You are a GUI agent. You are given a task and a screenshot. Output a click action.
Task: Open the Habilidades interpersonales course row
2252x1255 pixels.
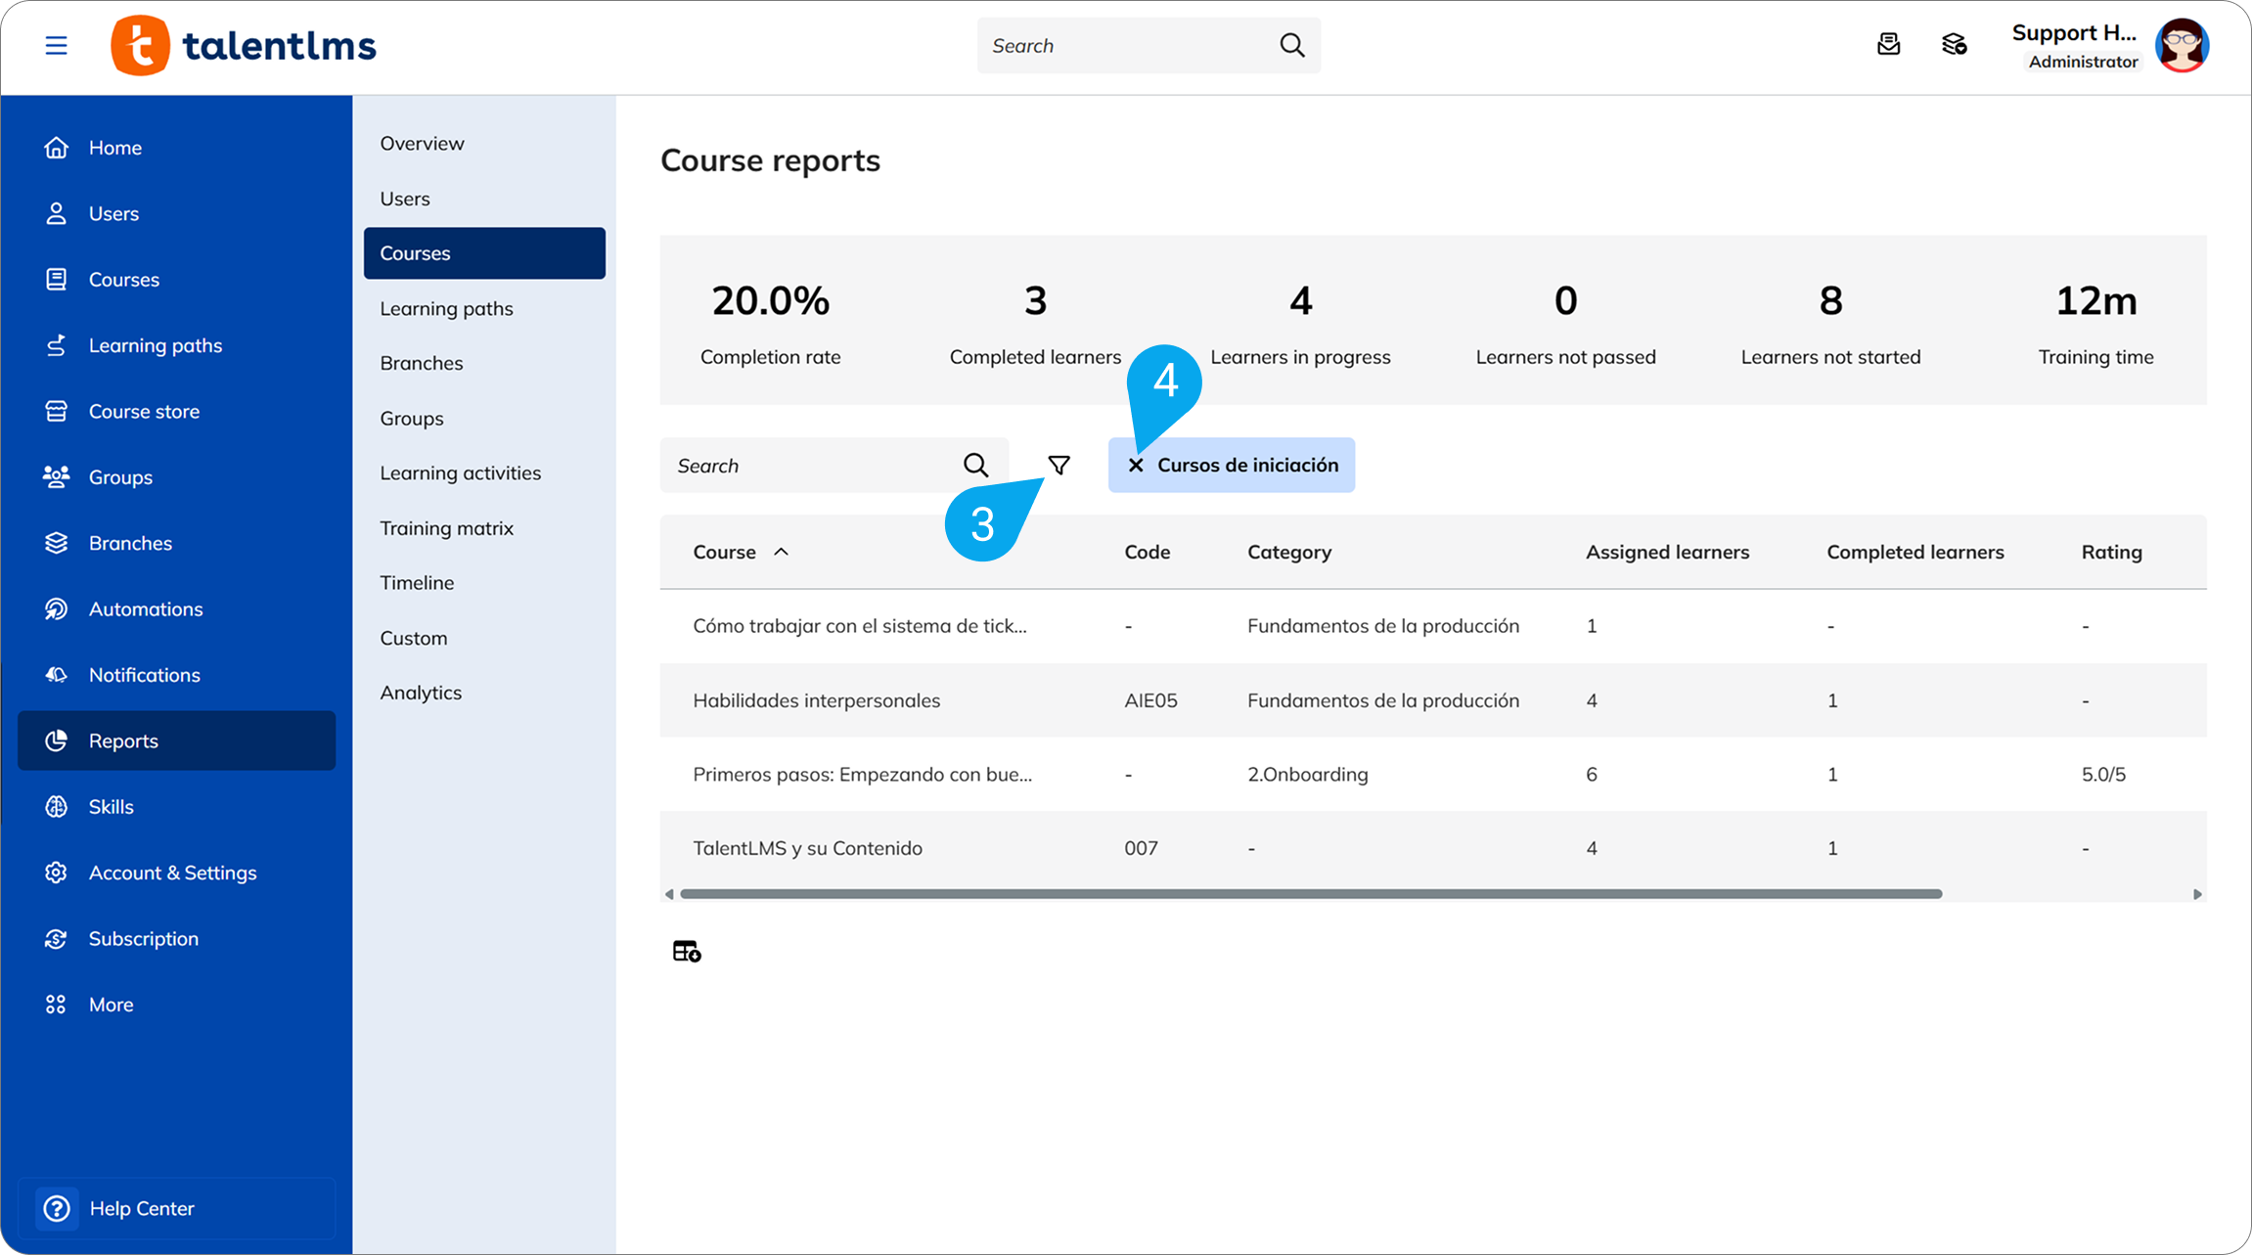(x=816, y=700)
